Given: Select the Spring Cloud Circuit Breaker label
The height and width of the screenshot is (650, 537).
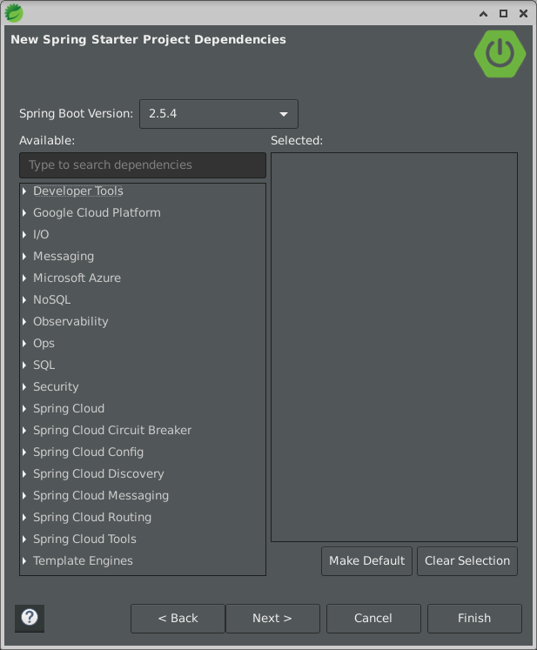Looking at the screenshot, I should 112,431.
